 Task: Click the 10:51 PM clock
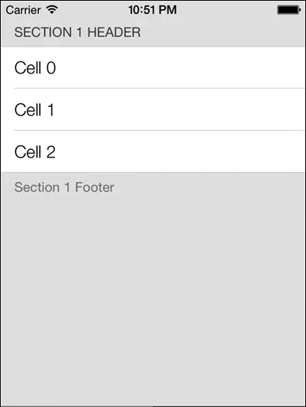tap(152, 10)
